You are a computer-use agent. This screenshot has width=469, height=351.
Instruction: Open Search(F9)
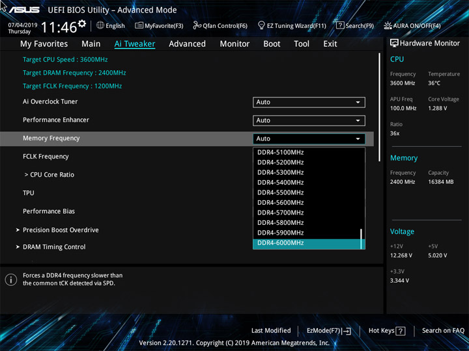click(360, 26)
